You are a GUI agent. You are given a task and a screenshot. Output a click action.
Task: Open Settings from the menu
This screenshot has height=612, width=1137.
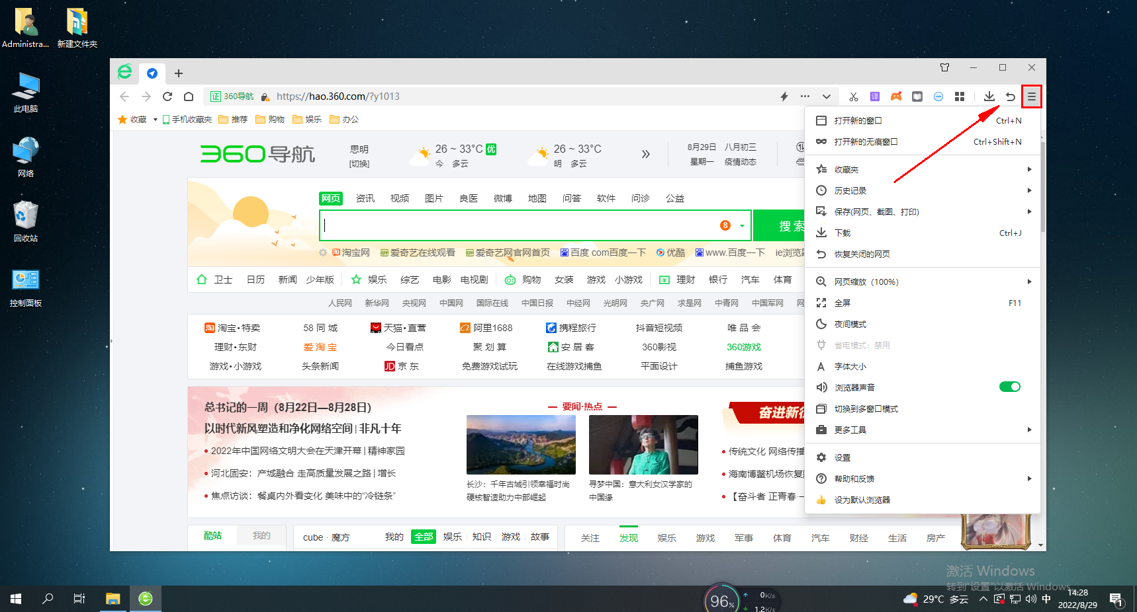tap(923, 457)
